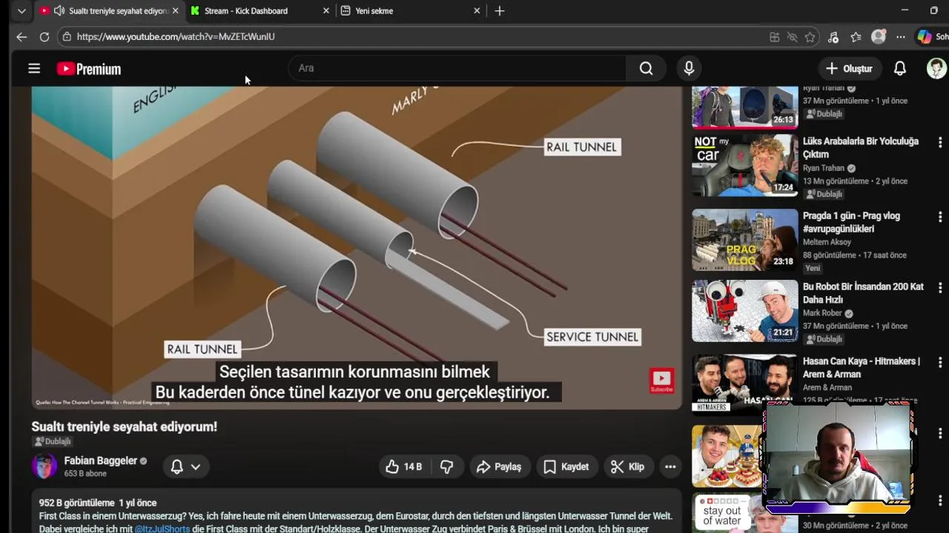Add page to favorites star icon

click(x=810, y=37)
